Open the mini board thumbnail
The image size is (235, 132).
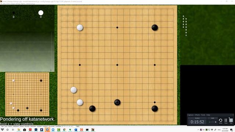pos(27,94)
